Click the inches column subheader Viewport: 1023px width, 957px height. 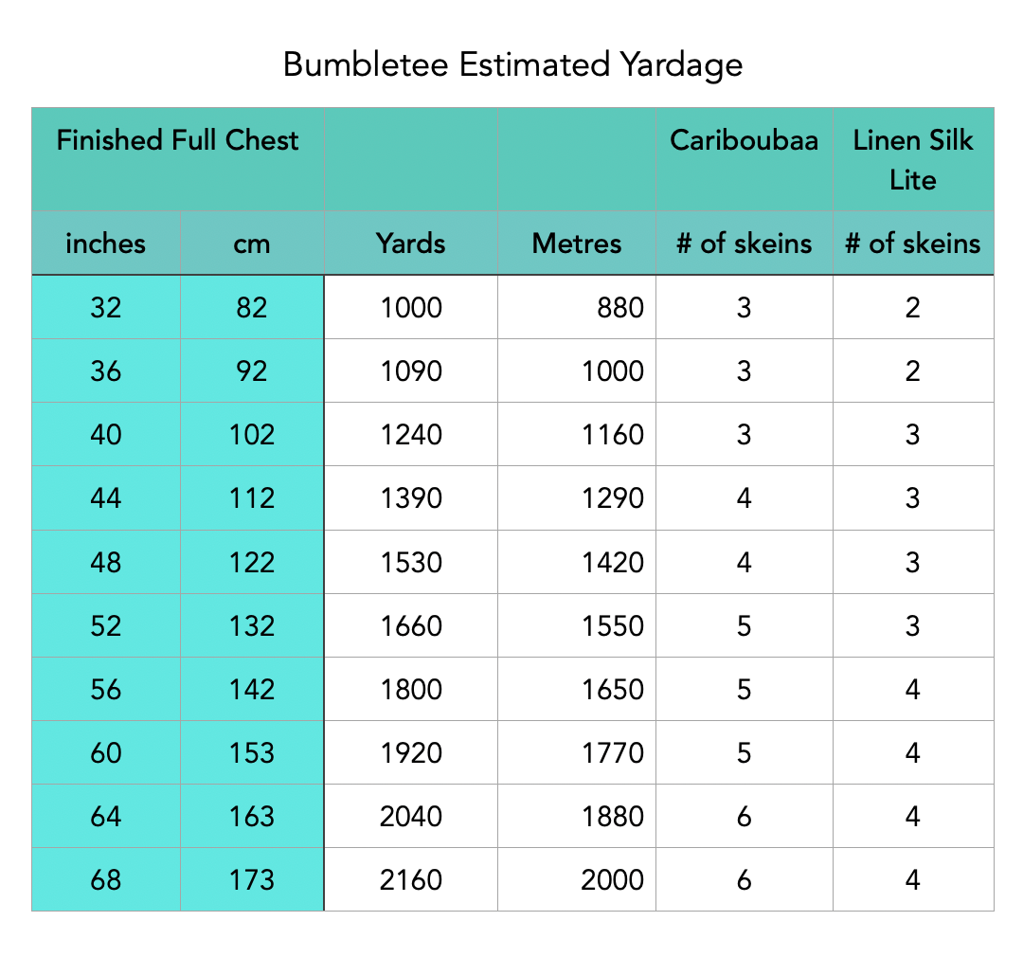click(105, 244)
